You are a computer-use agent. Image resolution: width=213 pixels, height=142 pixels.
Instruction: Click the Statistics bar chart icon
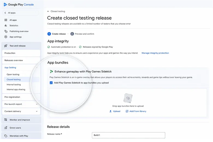tap(6, 26)
